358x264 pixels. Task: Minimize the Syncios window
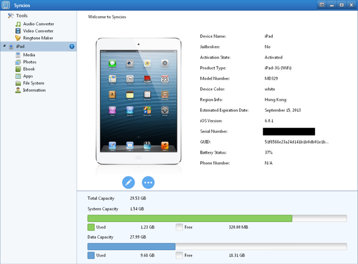(x=332, y=5)
